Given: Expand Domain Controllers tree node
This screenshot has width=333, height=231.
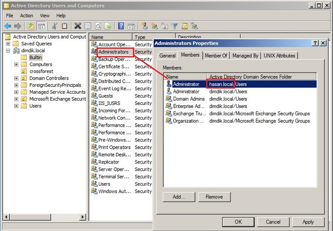Looking at the screenshot, I should point(16,78).
